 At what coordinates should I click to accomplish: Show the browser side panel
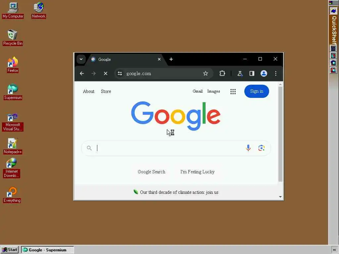[x=252, y=73]
